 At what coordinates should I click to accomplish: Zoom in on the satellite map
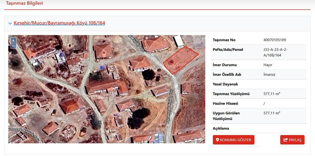point(13,41)
